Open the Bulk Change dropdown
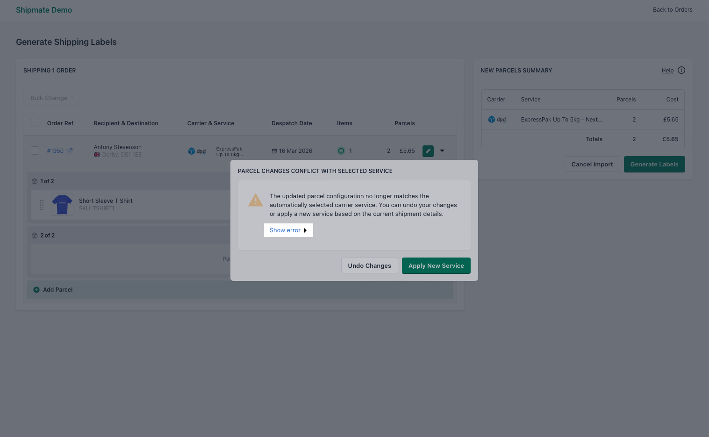 [51, 98]
